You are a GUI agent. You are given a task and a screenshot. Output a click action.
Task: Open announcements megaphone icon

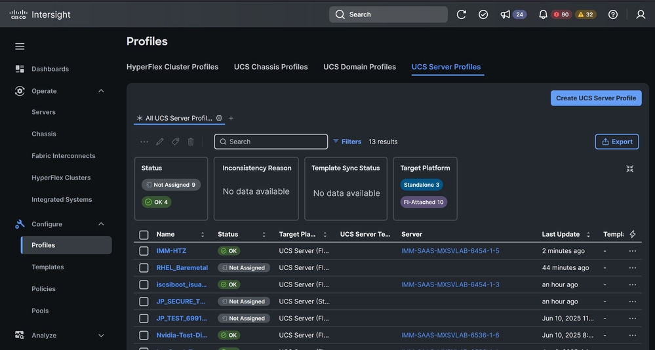click(505, 14)
